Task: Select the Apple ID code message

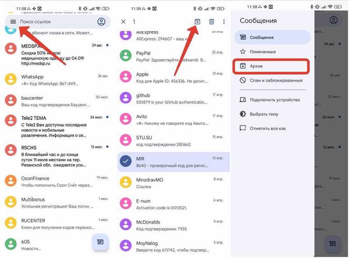Action: 173,77
